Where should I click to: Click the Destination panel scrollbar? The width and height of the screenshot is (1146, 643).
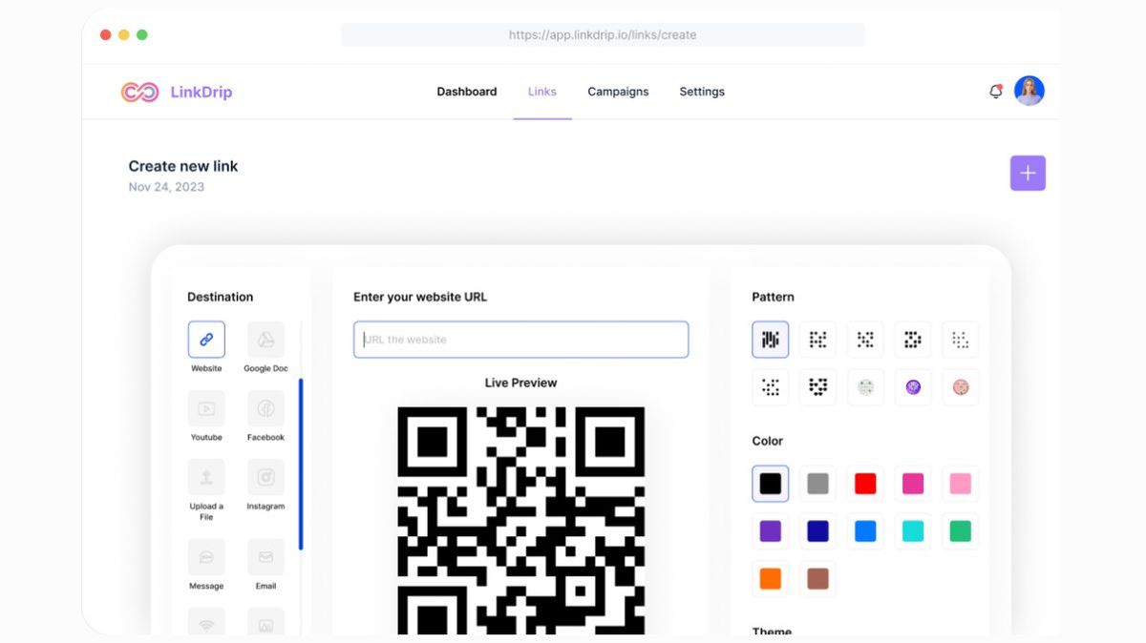point(301,465)
